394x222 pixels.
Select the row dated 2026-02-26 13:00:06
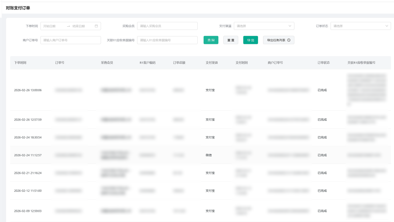[x=28, y=90]
